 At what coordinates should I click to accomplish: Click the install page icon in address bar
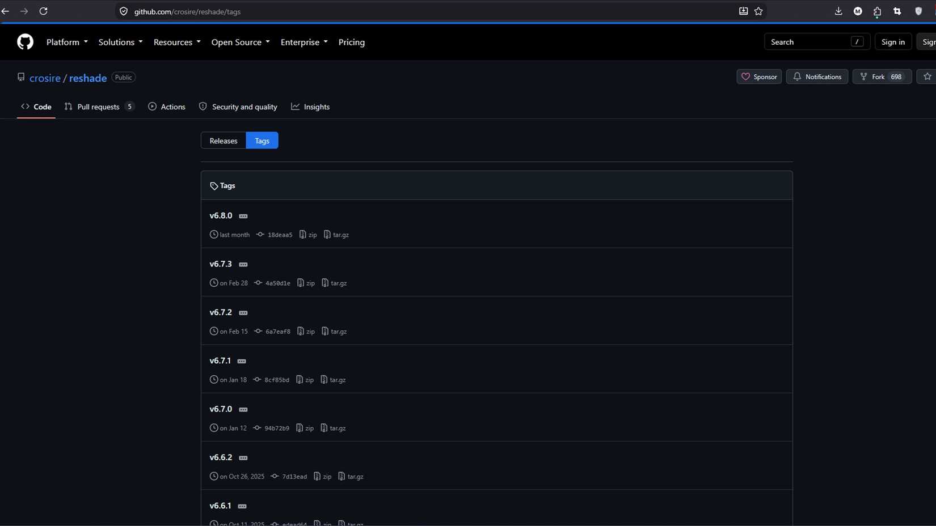coord(743,11)
